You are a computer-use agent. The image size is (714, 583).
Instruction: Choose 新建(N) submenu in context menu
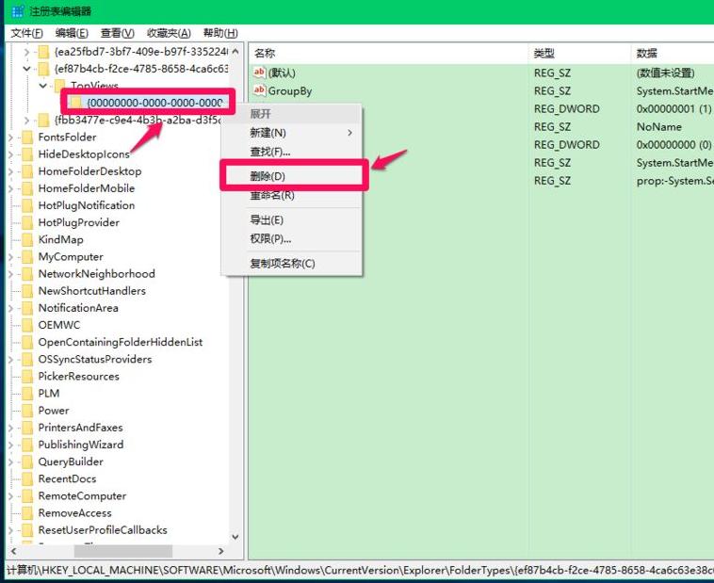tap(268, 133)
